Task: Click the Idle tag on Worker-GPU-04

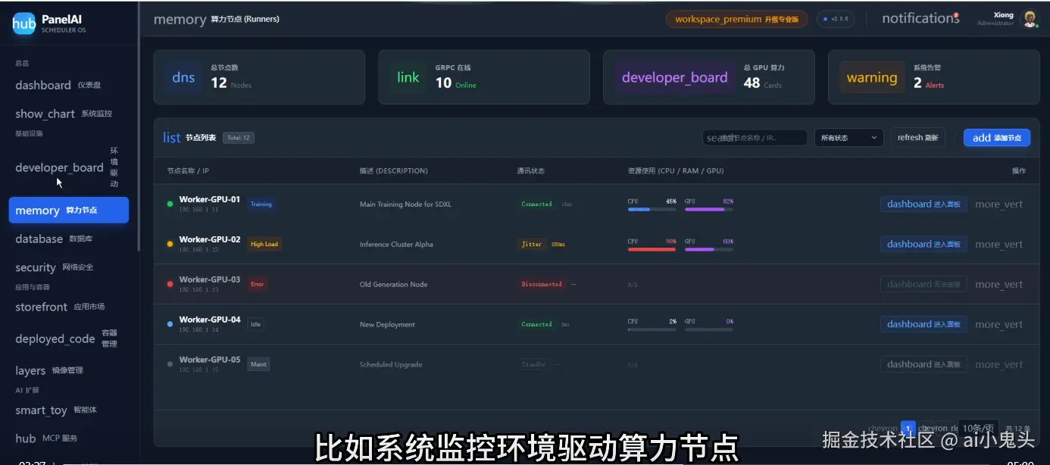Action: pos(255,324)
